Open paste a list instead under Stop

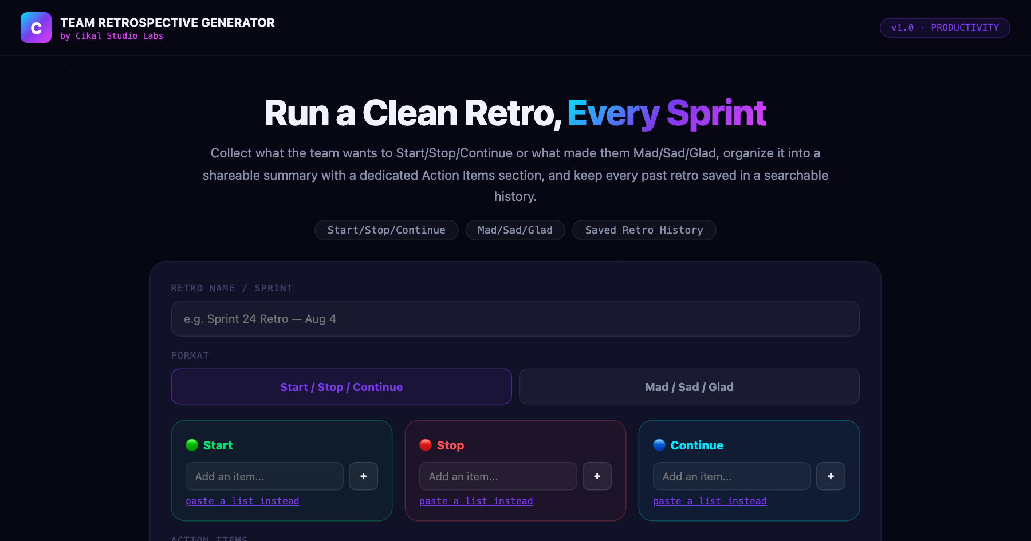click(x=476, y=501)
